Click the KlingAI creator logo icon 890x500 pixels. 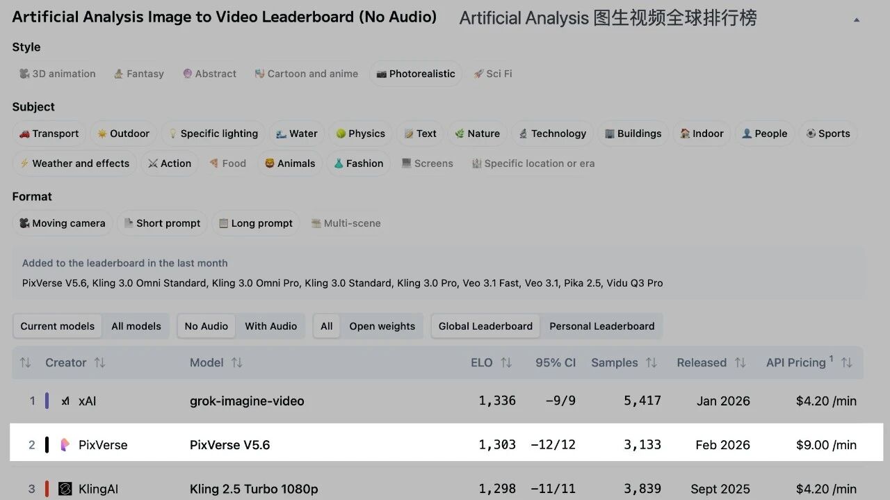point(65,489)
